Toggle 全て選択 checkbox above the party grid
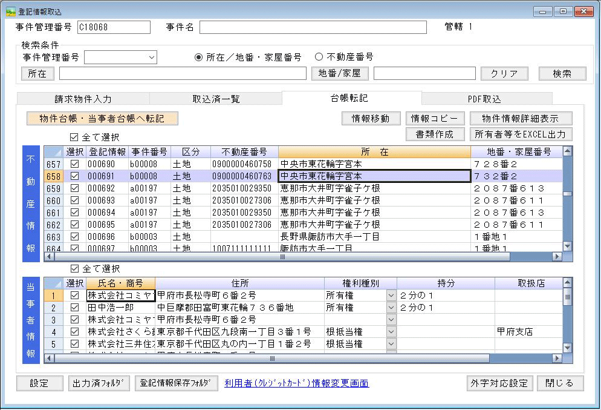The height and width of the screenshot is (410, 601). (75, 268)
